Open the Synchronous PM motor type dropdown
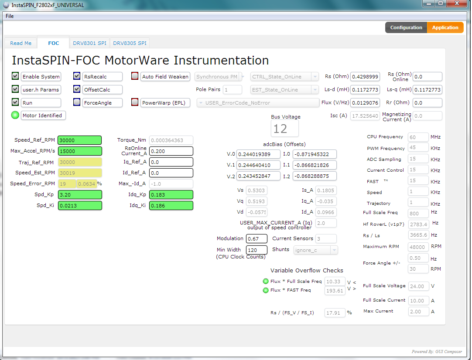Image resolution: width=472 pixels, height=360 pixels. (219, 77)
